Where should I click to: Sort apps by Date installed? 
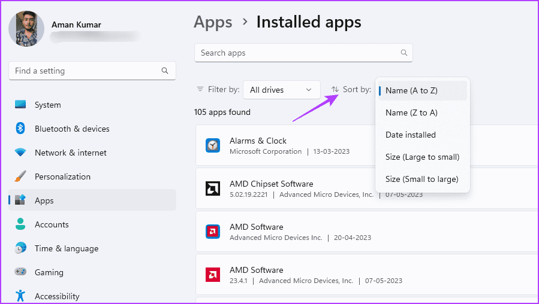423,135
